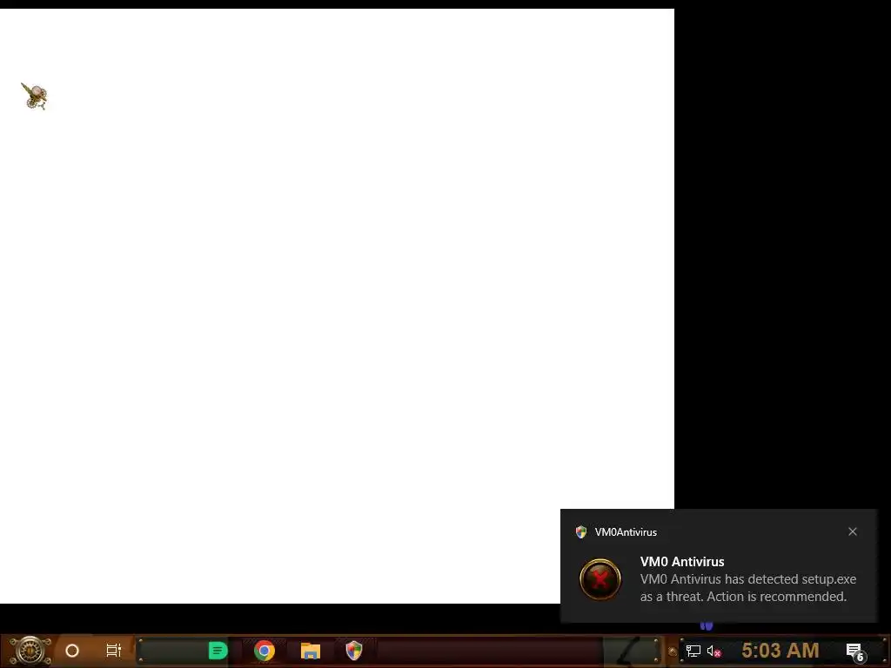Click the VM0Antivirus shield icon in notification header
The height and width of the screenshot is (668, 891).
[580, 531]
